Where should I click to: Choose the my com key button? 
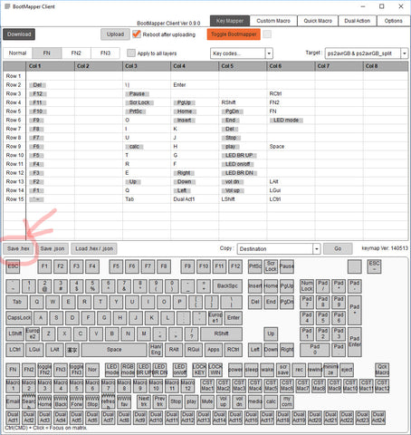click(287, 401)
